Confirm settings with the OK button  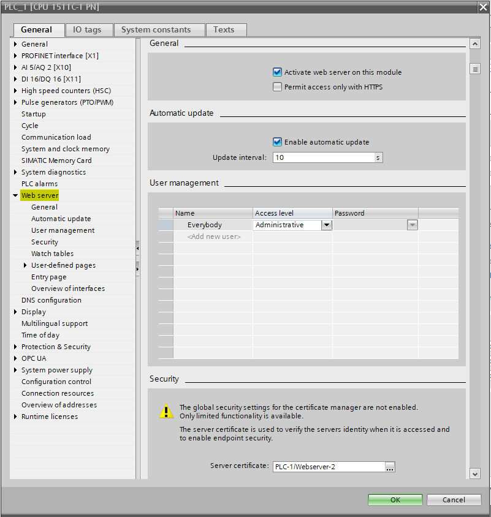tap(395, 500)
